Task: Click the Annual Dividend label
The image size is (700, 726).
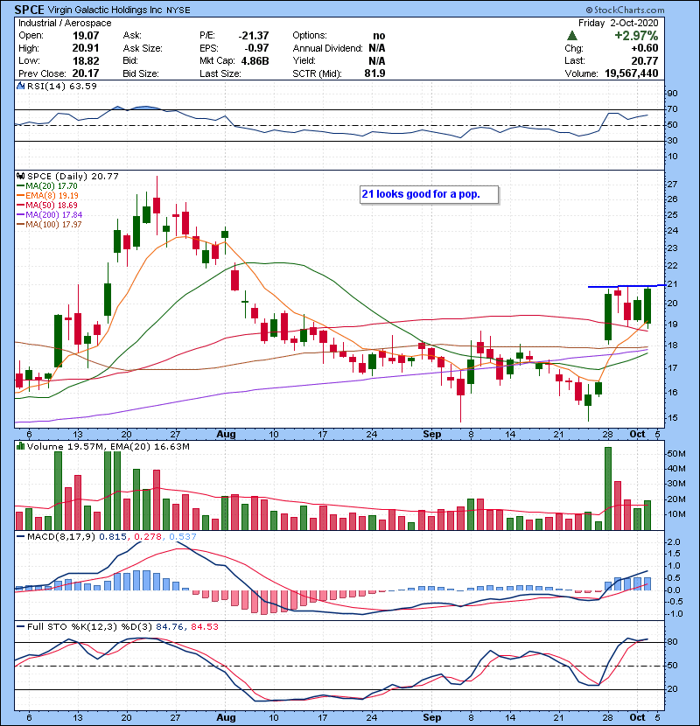Action: click(327, 48)
